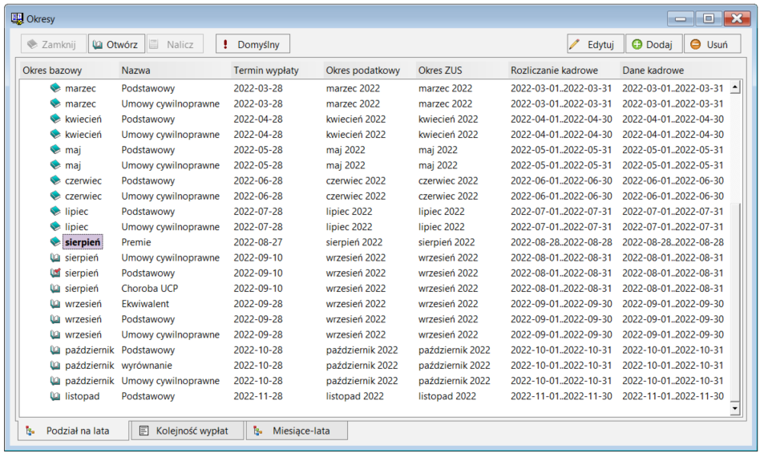Click book icon of kwiecień Umowy cywilnoprawne row
The image size is (760, 453).
pyautogui.click(x=56, y=134)
